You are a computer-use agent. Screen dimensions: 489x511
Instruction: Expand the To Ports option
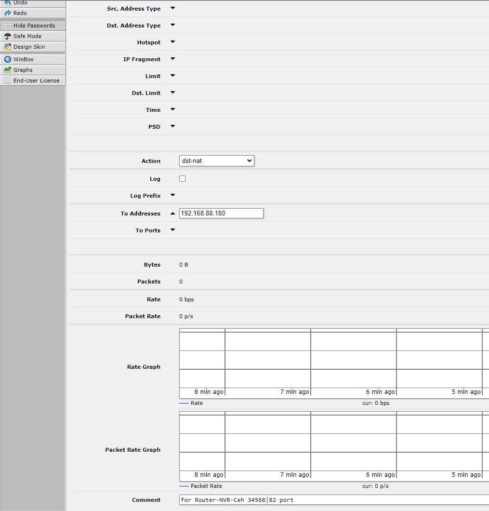tap(173, 230)
